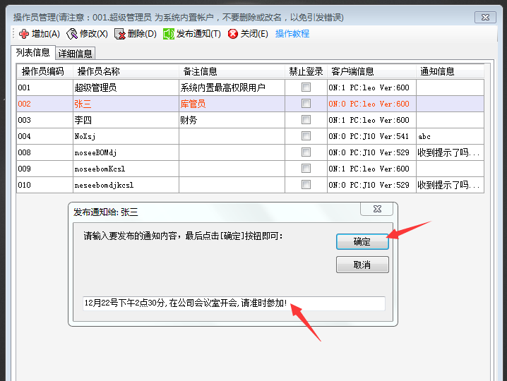Enable 禁止登录 checkbox for 李四
Screen dimensions: 507x381
(x=306, y=120)
